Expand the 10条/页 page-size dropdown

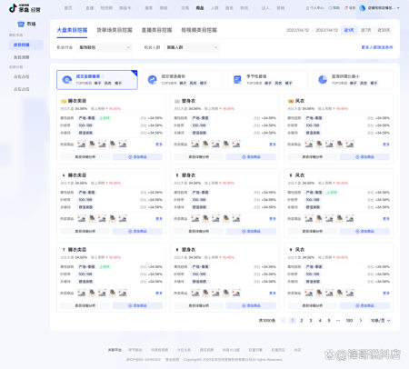click(x=381, y=321)
